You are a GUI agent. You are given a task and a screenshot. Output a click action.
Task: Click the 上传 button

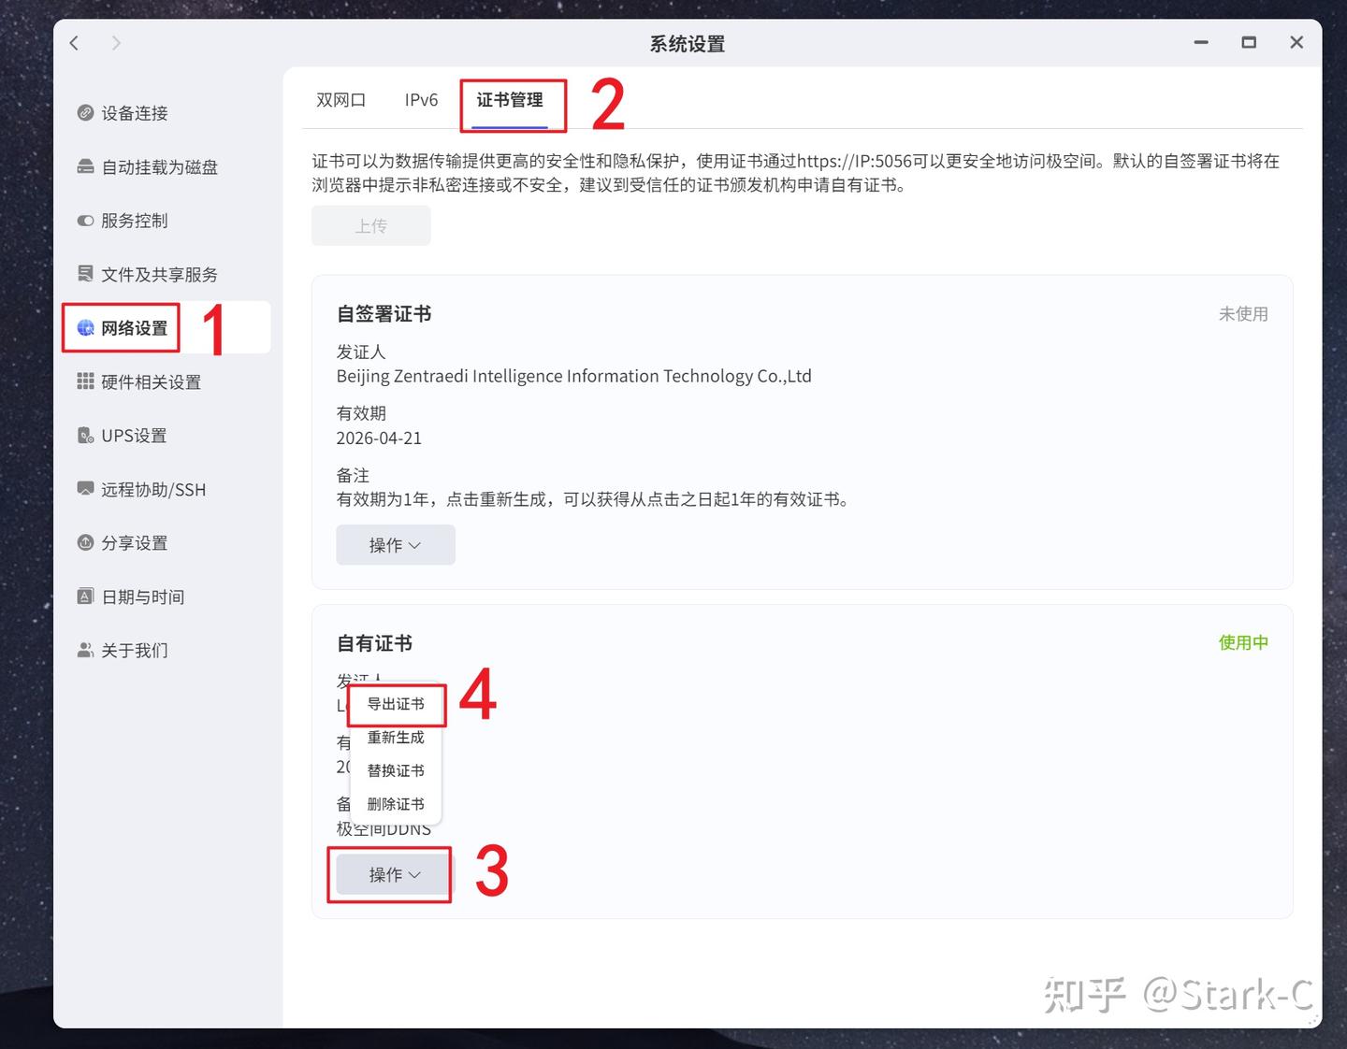tap(370, 224)
